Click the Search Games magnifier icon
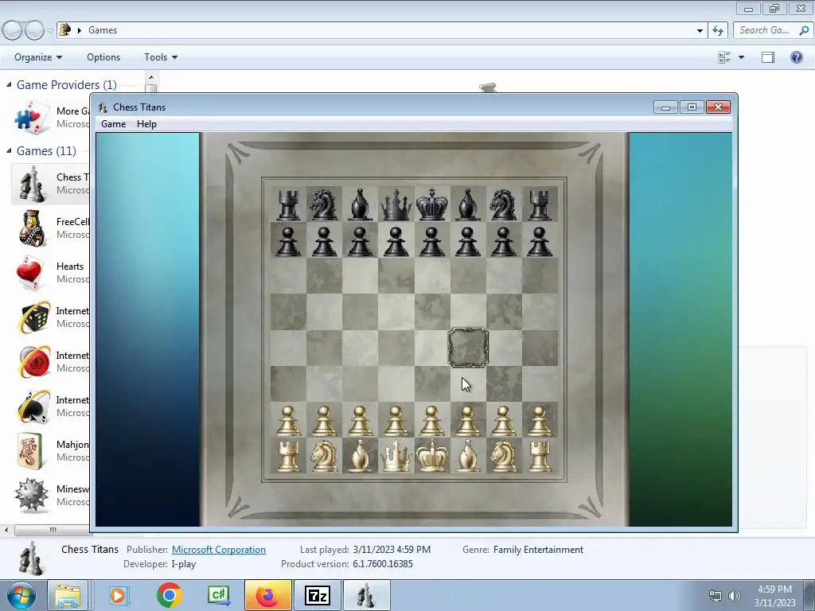Image resolution: width=815 pixels, height=611 pixels. pos(804,30)
